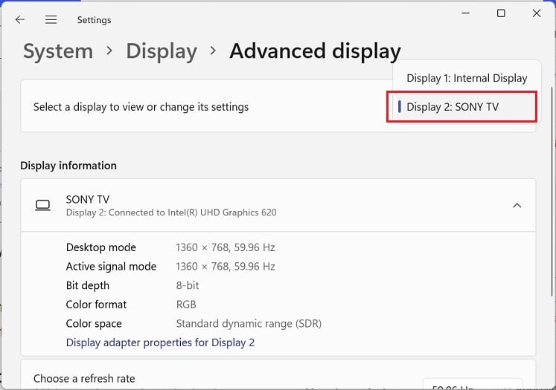Viewport: 556px width, 390px height.
Task: Open Display adapter properties for Display 2
Action: click(x=160, y=342)
